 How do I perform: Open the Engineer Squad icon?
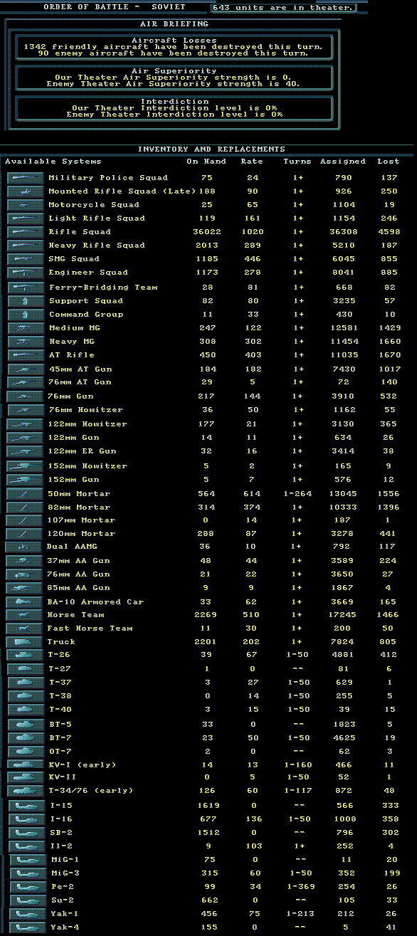25,273
